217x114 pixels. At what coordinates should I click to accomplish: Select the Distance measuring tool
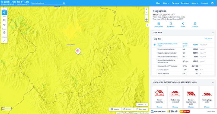(x=4, y=40)
